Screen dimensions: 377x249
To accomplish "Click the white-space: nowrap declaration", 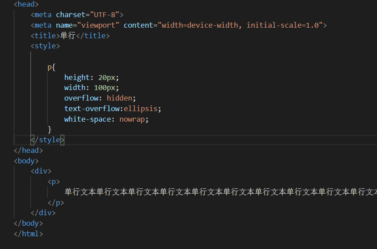I will (106, 119).
